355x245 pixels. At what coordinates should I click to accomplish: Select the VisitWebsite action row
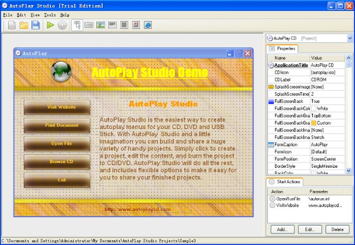(306, 205)
